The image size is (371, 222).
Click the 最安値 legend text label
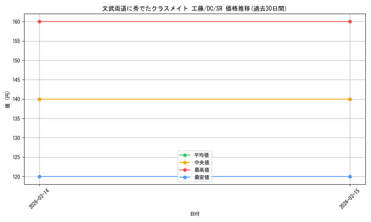click(201, 178)
